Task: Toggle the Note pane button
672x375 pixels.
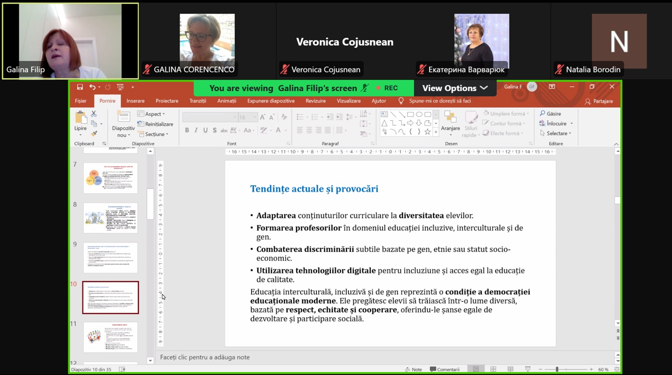Action: [x=413, y=369]
